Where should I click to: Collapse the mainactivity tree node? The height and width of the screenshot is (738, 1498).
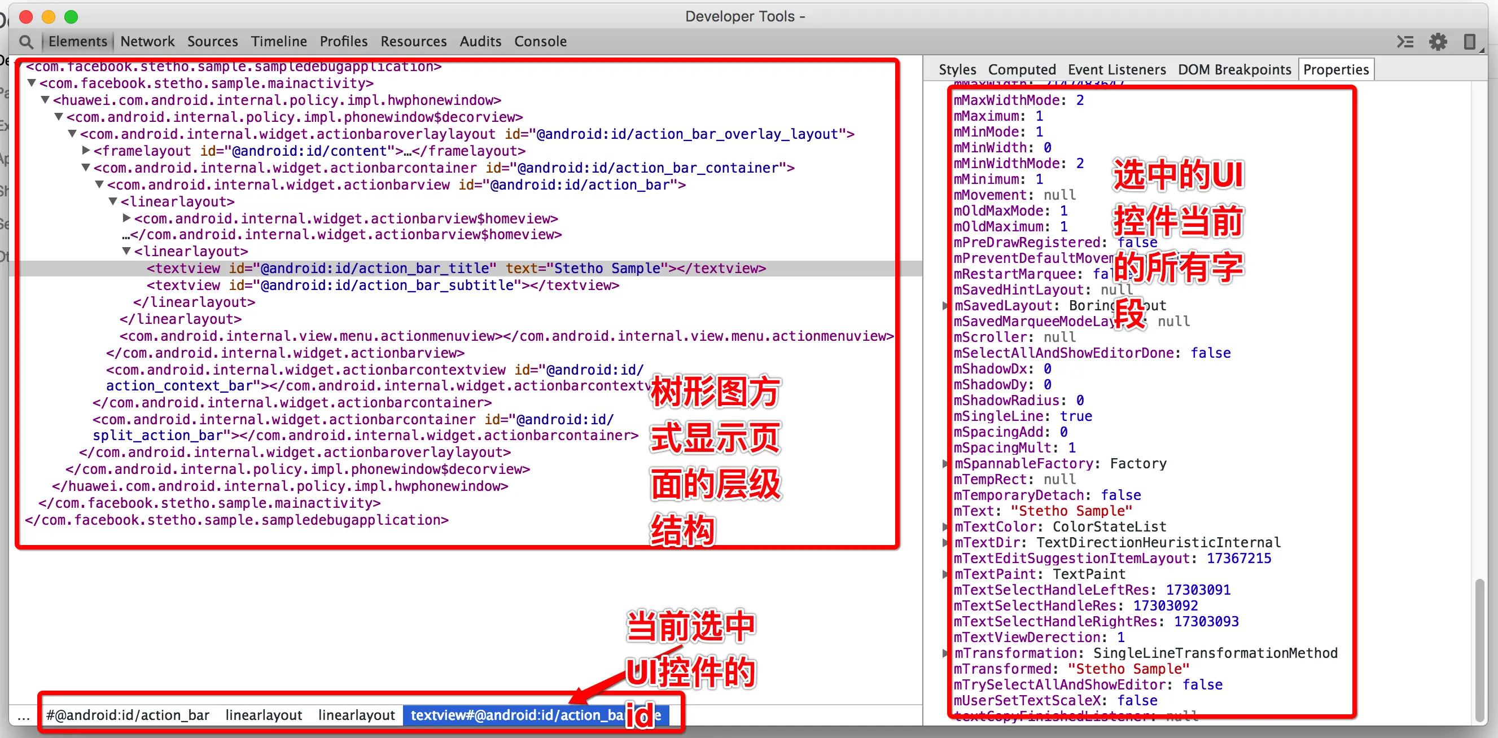(x=32, y=83)
